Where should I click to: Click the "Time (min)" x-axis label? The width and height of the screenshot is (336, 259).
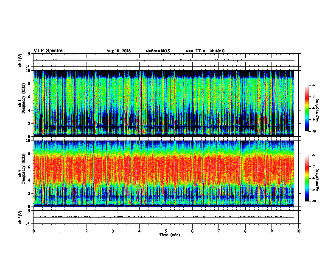[x=170, y=235]
